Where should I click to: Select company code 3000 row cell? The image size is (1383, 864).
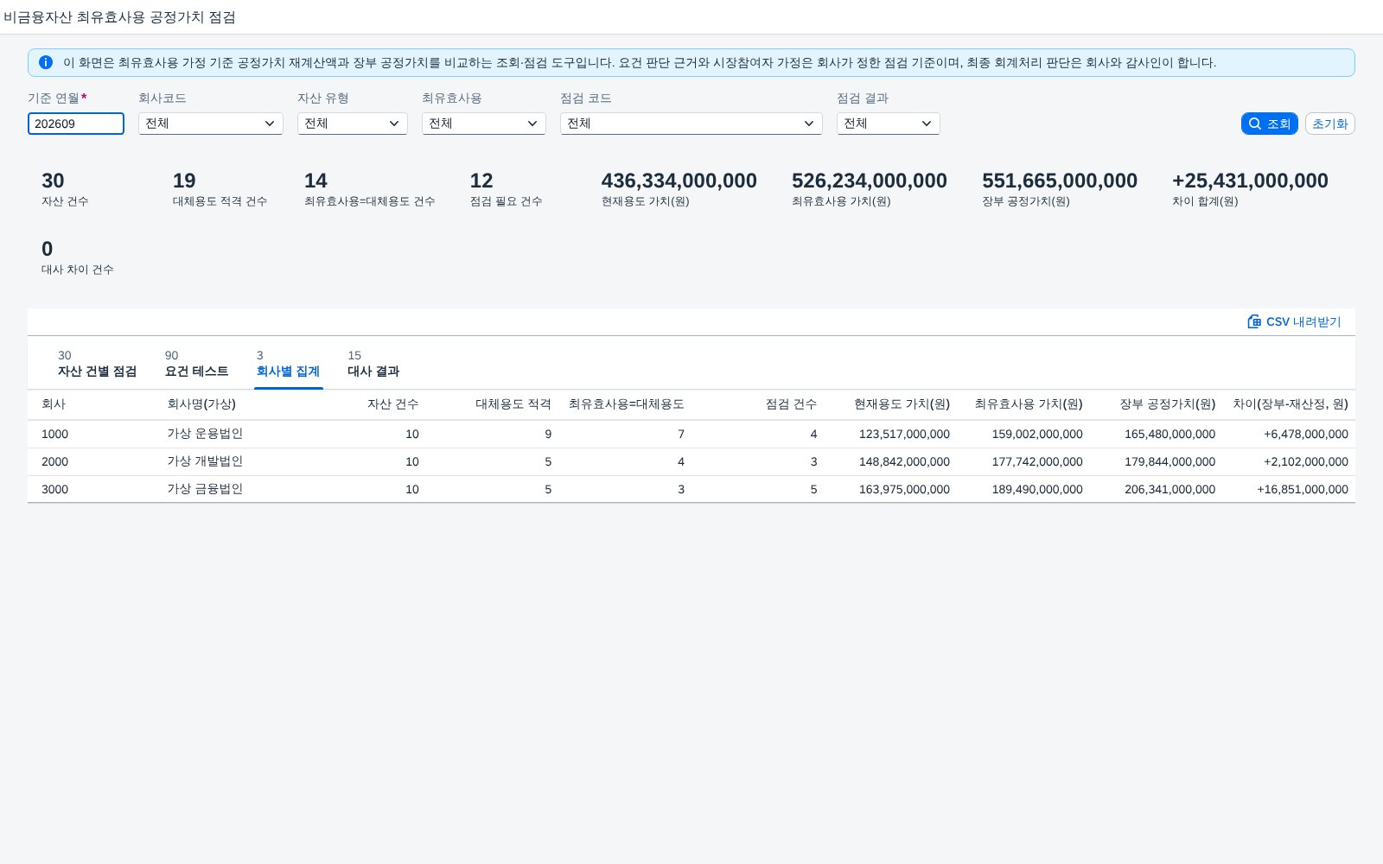pyautogui.click(x=54, y=489)
